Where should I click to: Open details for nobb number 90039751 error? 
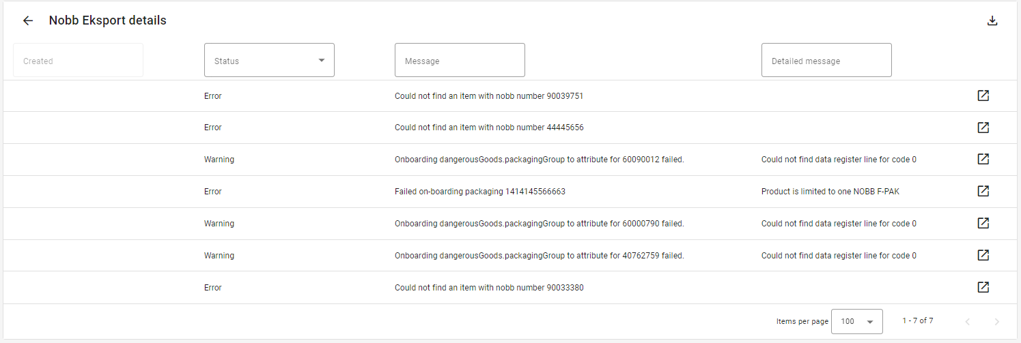[x=983, y=95]
